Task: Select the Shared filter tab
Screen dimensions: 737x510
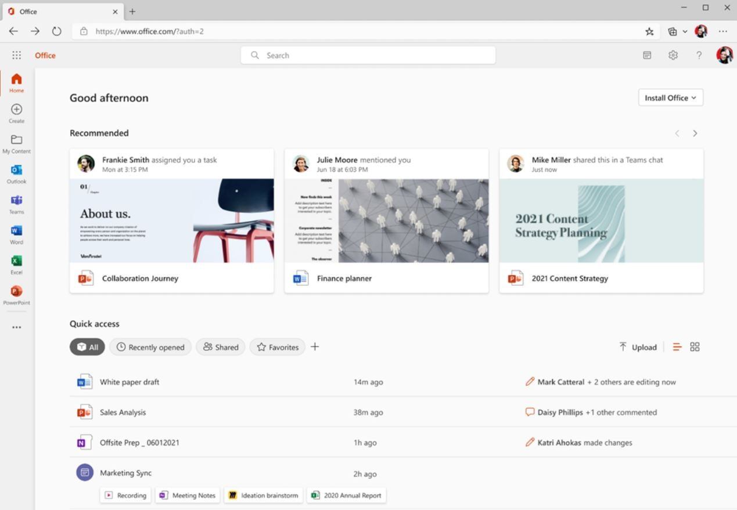Action: (x=221, y=347)
